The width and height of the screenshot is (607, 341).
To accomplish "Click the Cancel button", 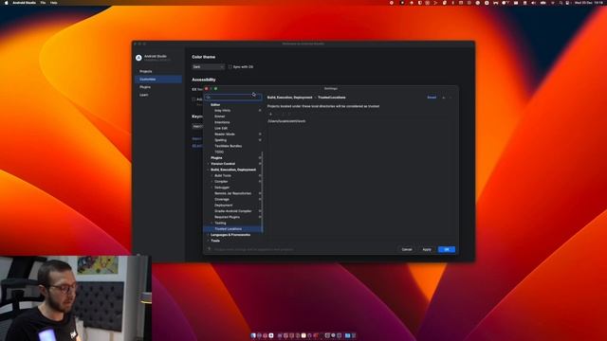I will click(407, 249).
